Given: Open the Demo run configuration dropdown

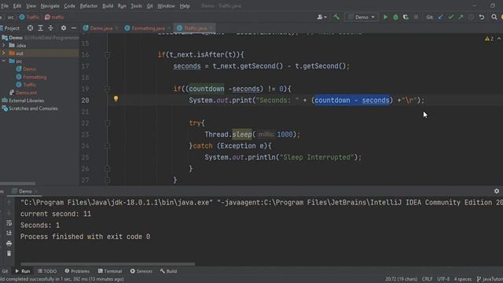Looking at the screenshot, I should [x=362, y=17].
